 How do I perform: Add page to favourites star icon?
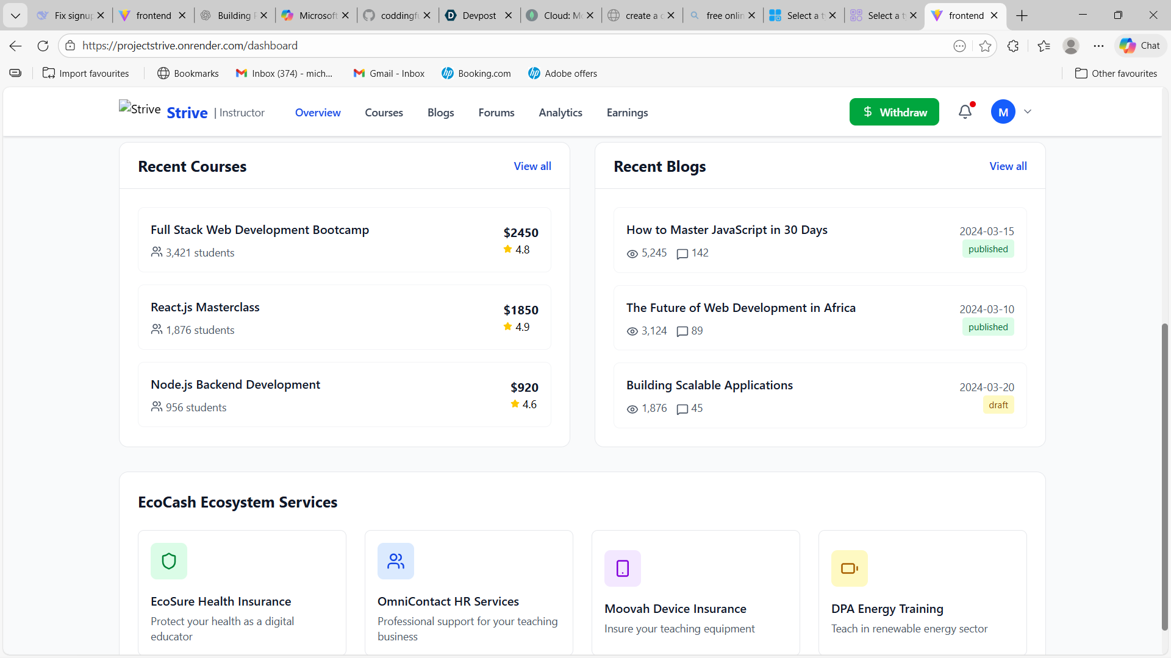tap(985, 46)
